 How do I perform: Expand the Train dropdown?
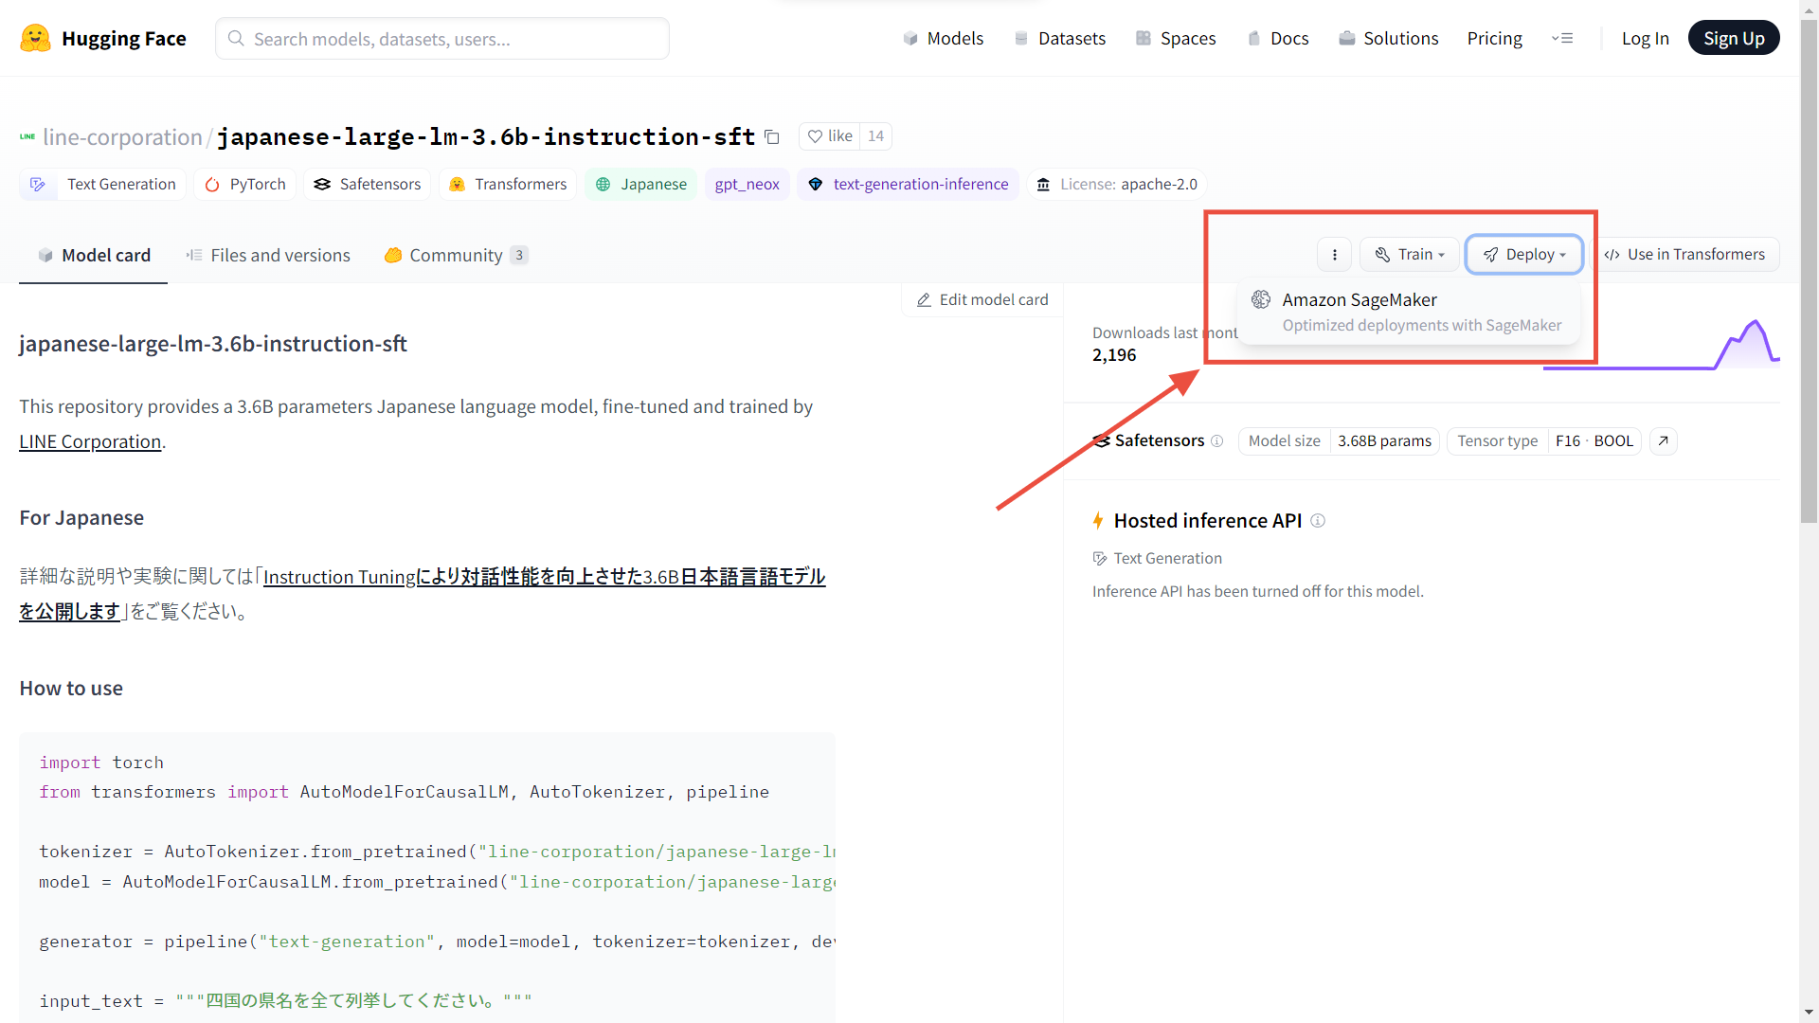pos(1410,255)
